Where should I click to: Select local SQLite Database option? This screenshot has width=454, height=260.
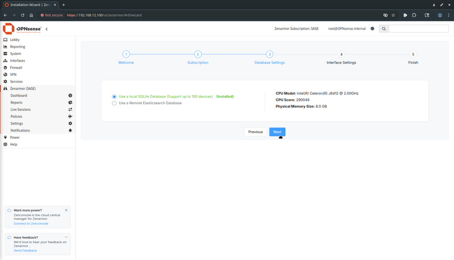point(114,97)
